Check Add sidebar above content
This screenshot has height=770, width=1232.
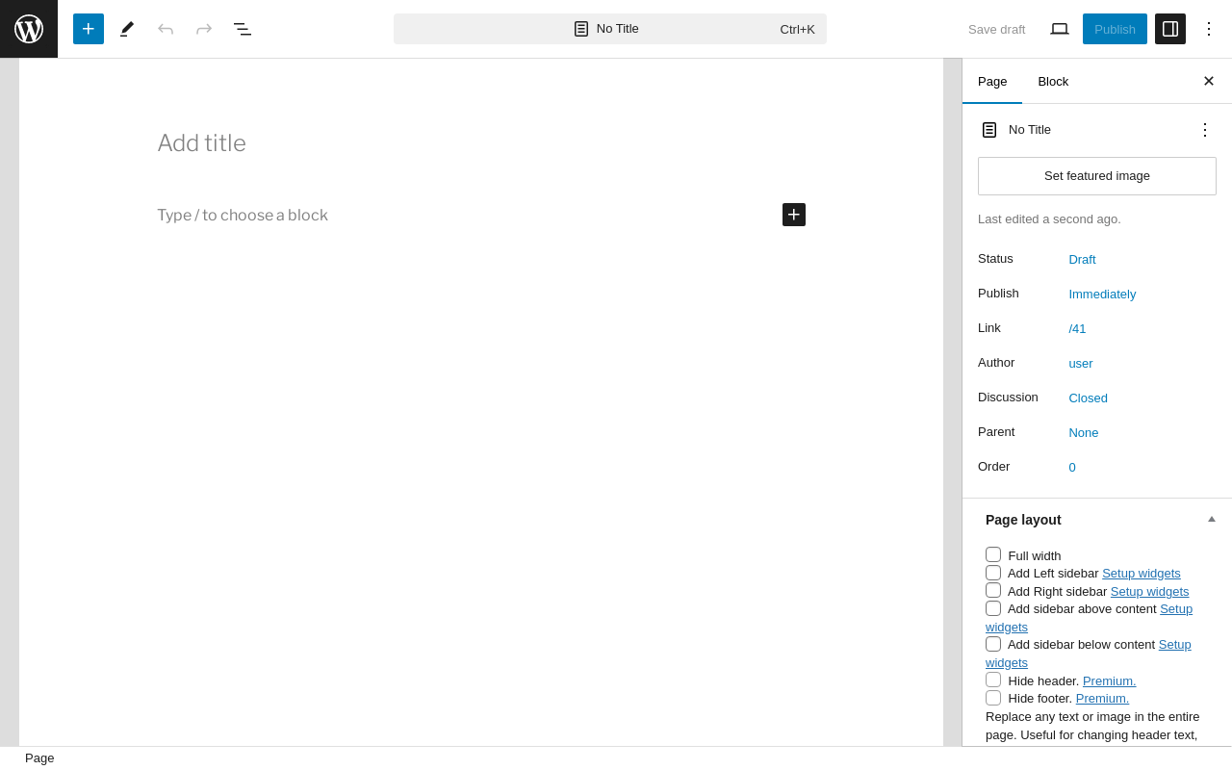point(993,608)
